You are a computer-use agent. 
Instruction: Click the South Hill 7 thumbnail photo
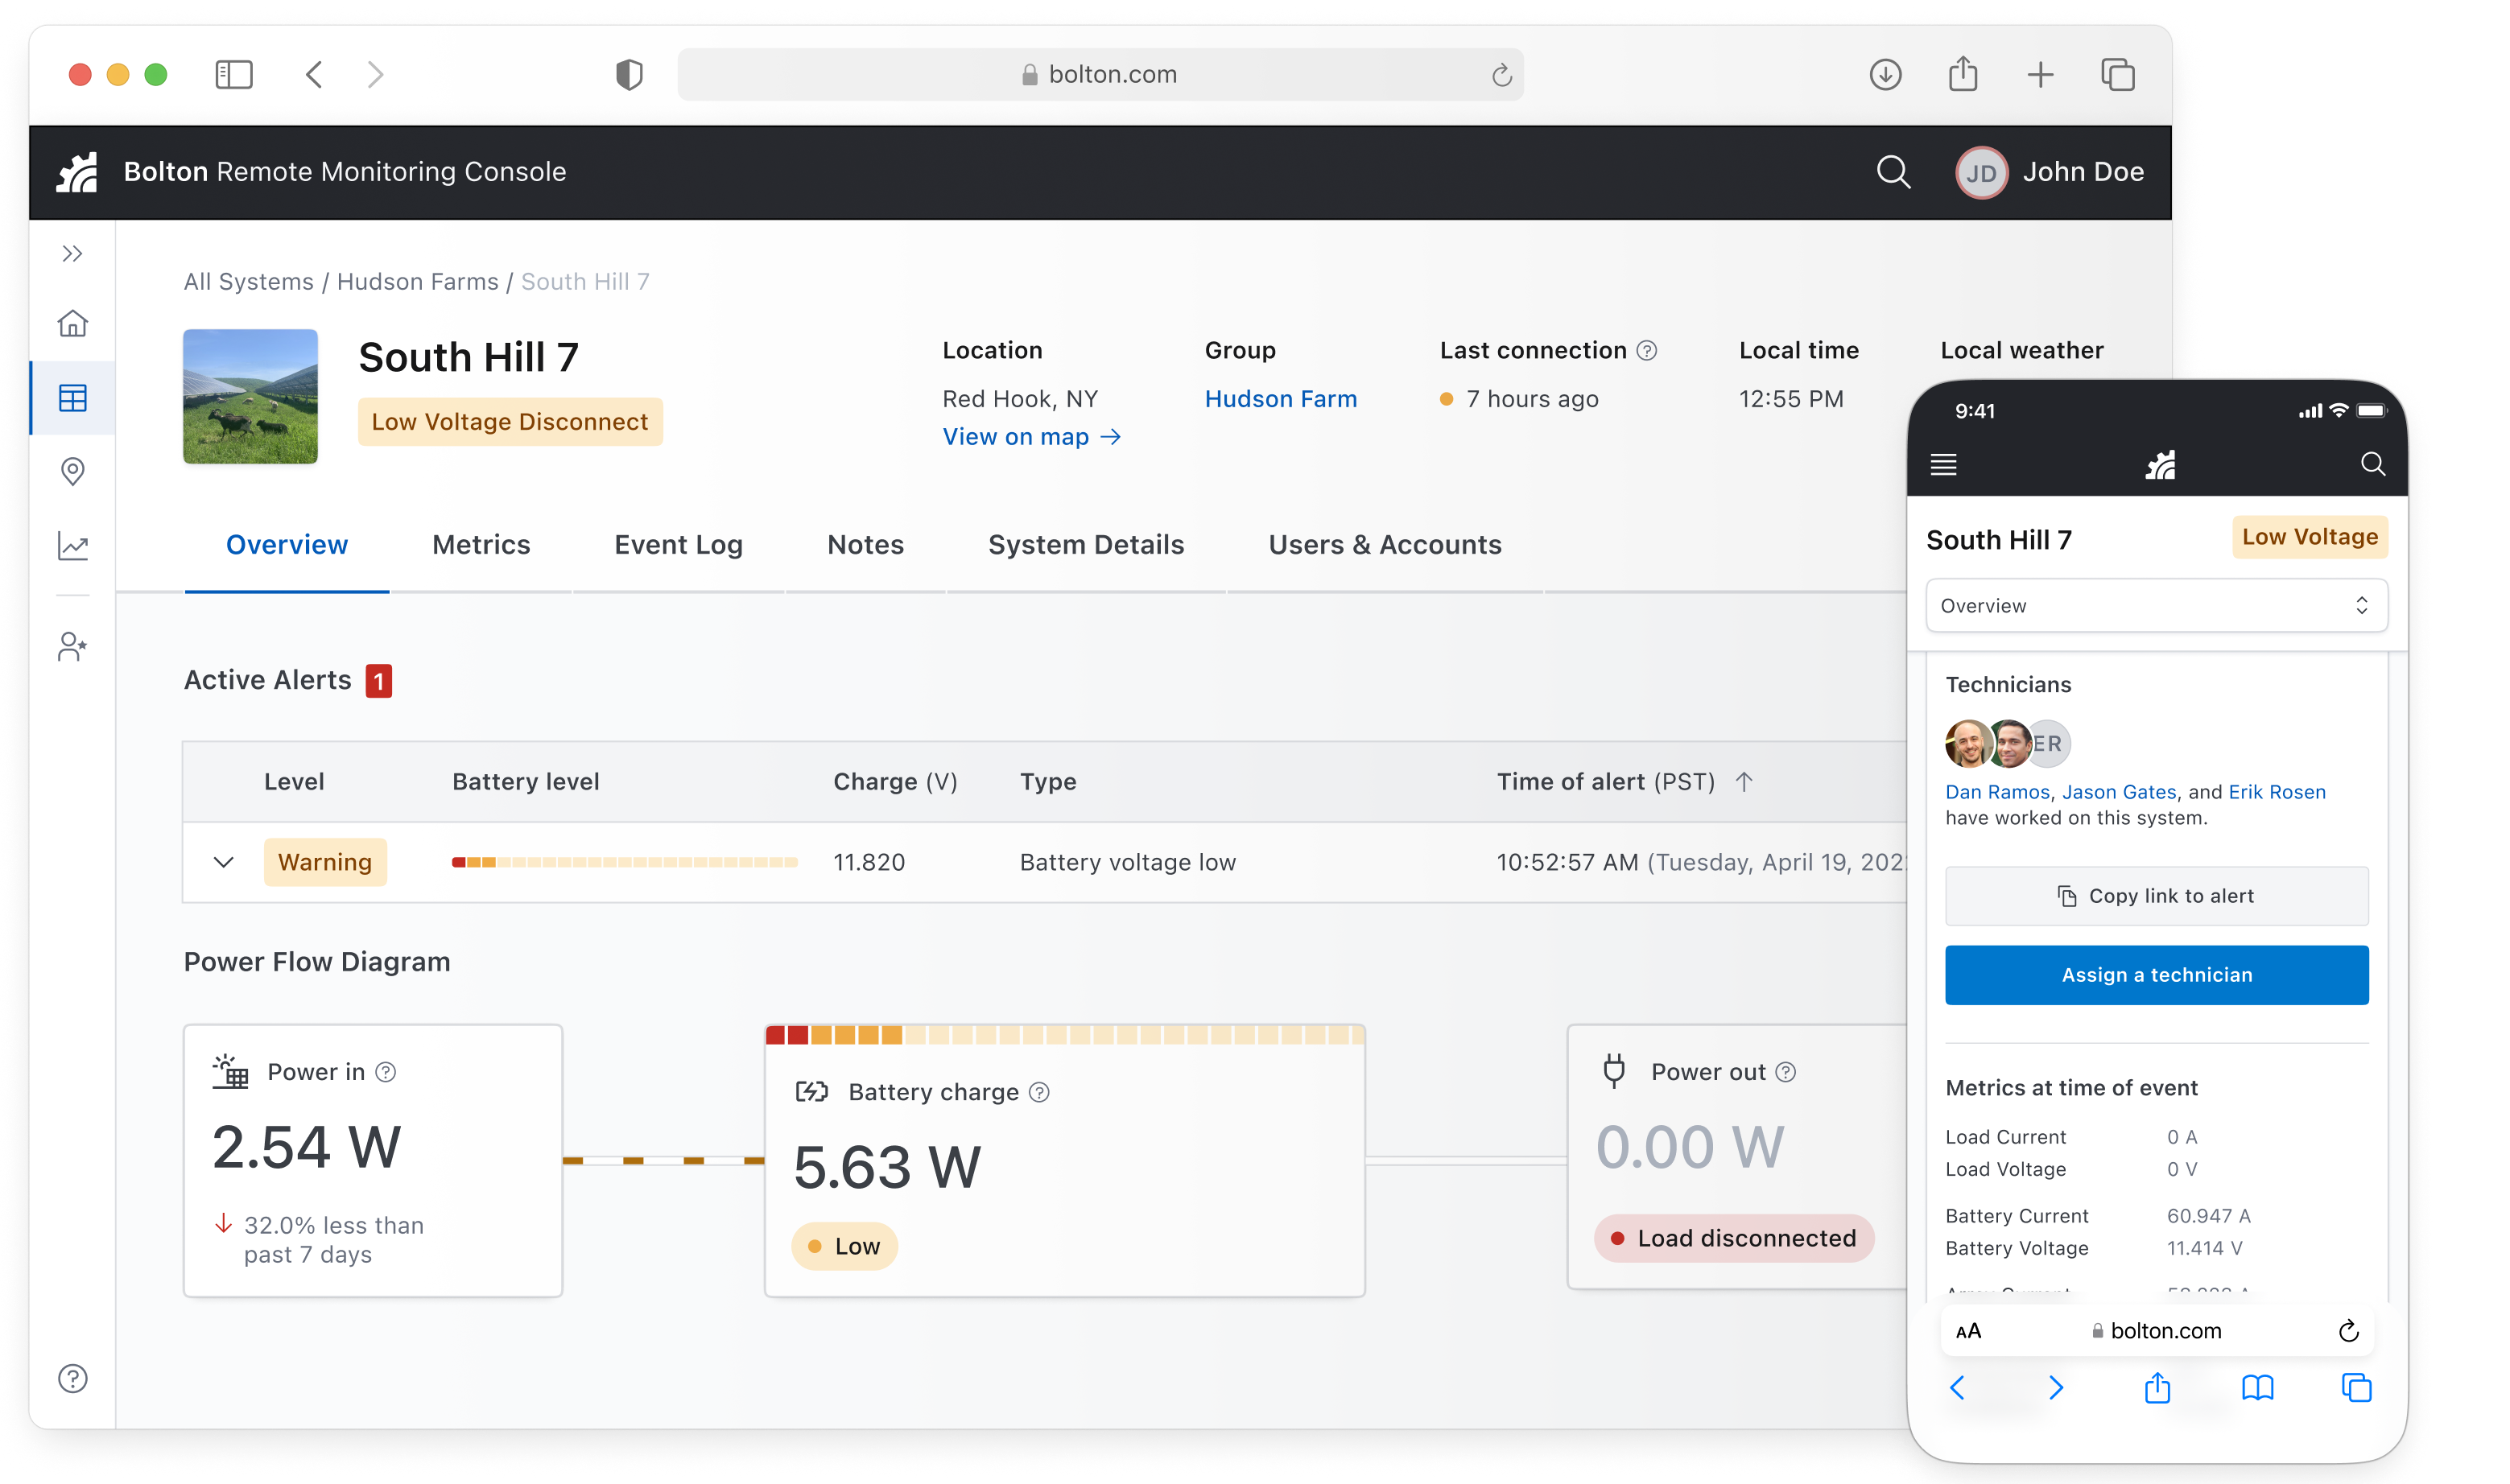250,397
